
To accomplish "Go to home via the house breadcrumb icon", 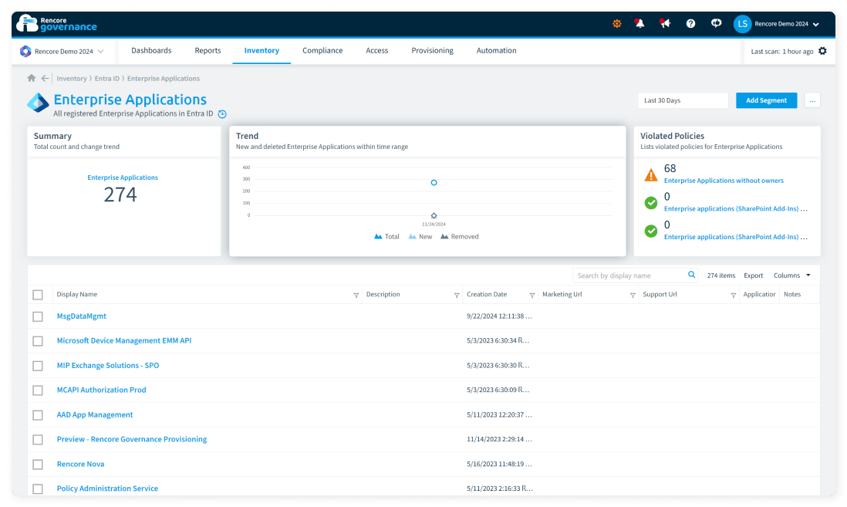I will click(32, 79).
